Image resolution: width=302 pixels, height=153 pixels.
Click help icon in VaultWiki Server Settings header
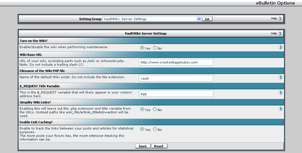coord(280,33)
